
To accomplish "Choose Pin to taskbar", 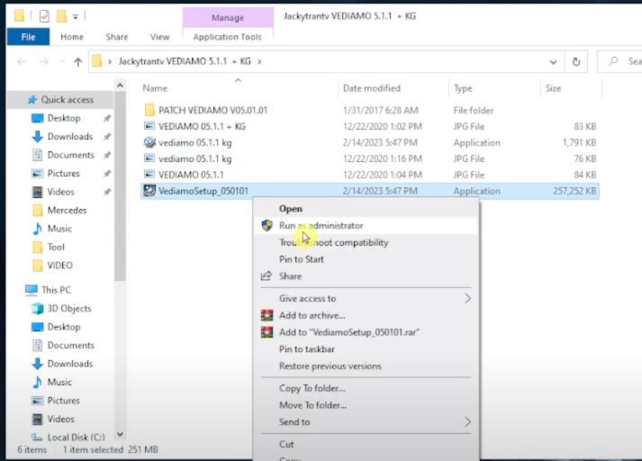I will coord(307,349).
